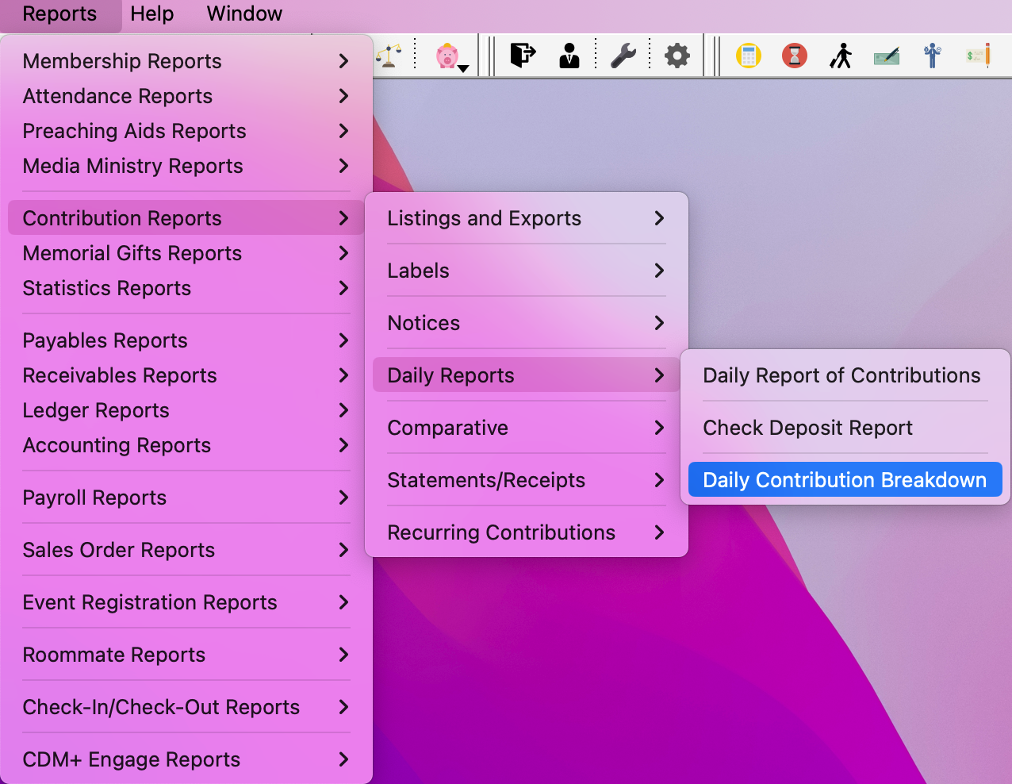Open the check writing icon
The height and width of the screenshot is (784, 1012).
[x=886, y=56]
